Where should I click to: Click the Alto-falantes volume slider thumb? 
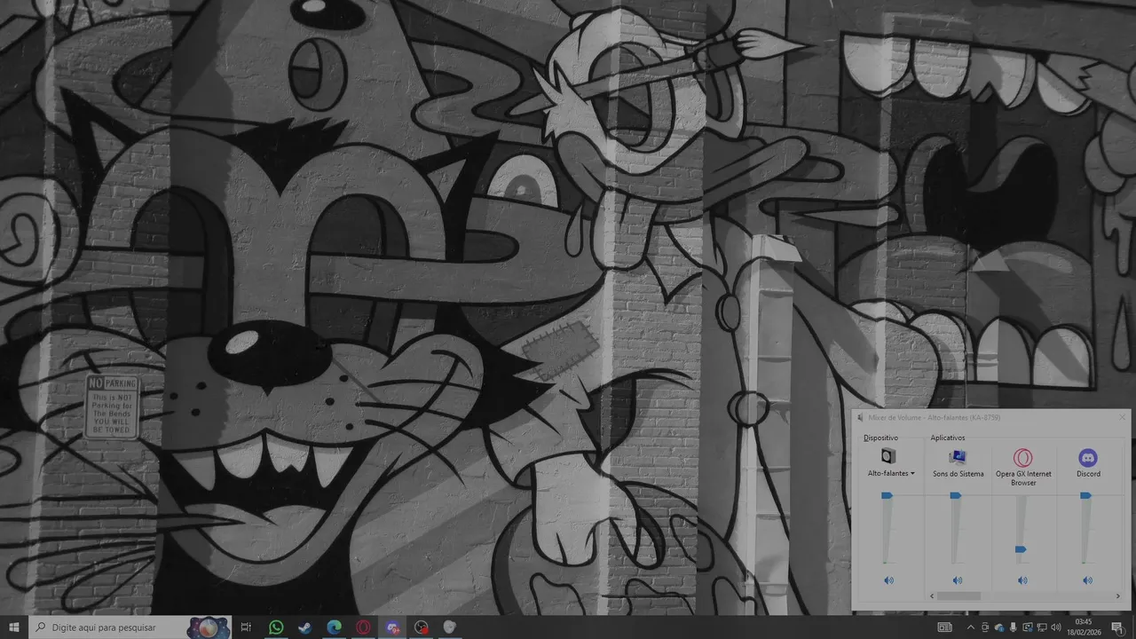(887, 495)
